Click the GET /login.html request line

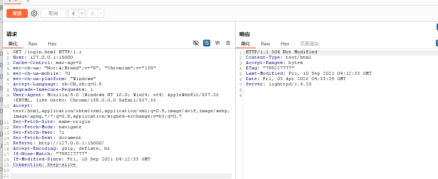point(47,52)
